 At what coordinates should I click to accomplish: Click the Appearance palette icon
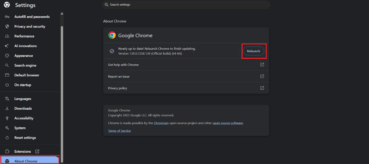[7, 56]
